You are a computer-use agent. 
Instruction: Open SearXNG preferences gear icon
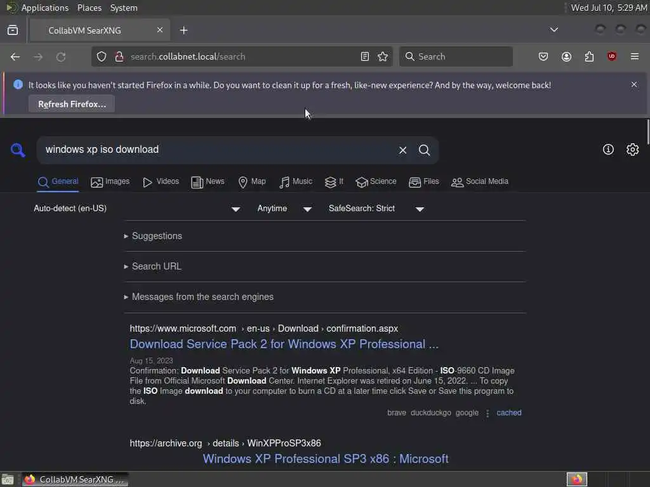pyautogui.click(x=632, y=150)
